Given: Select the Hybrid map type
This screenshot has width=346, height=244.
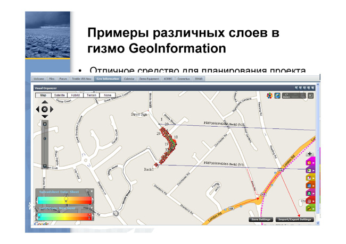Looking at the screenshot, I should 76,95.
